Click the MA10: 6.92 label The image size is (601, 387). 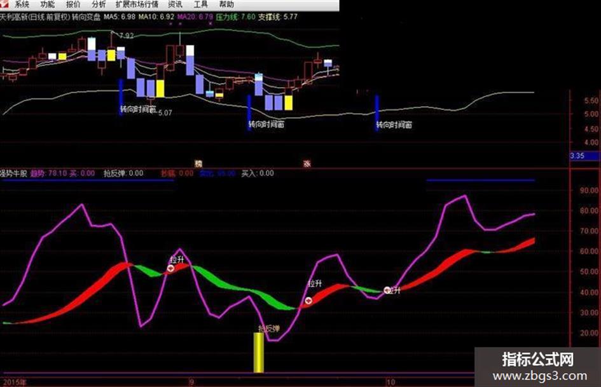click(x=156, y=17)
